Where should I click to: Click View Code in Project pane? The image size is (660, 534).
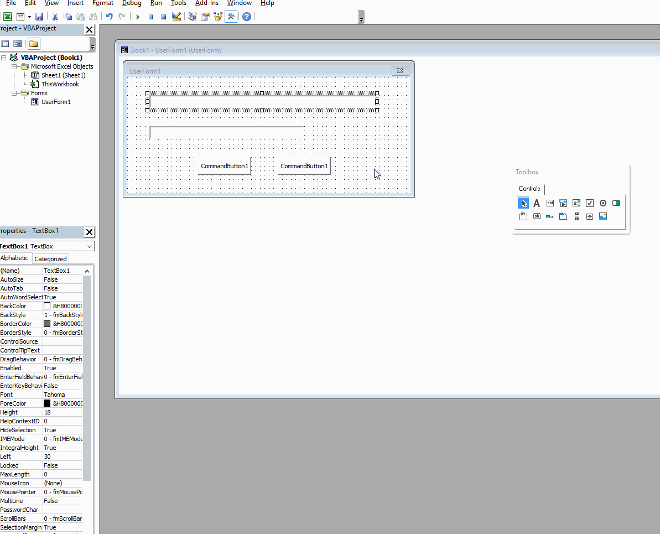coord(5,44)
